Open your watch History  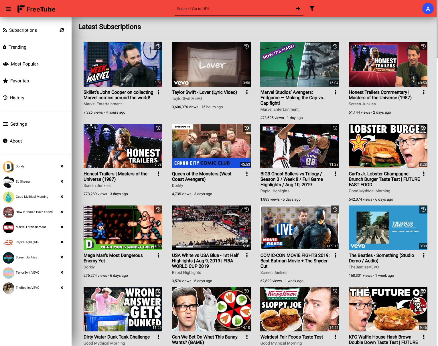[x=17, y=98]
